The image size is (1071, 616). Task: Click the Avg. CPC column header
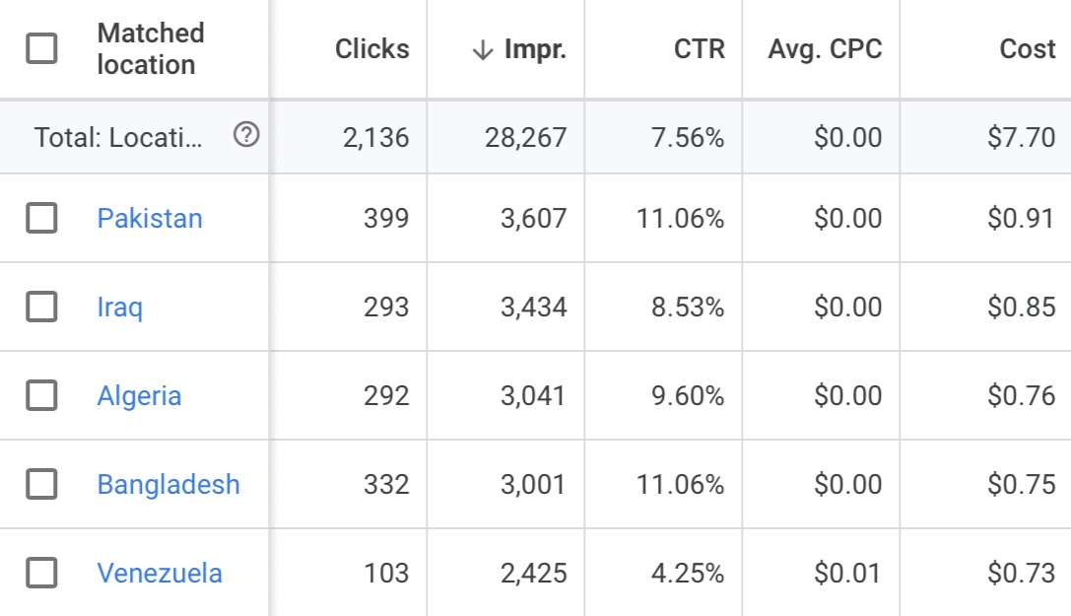tap(825, 49)
